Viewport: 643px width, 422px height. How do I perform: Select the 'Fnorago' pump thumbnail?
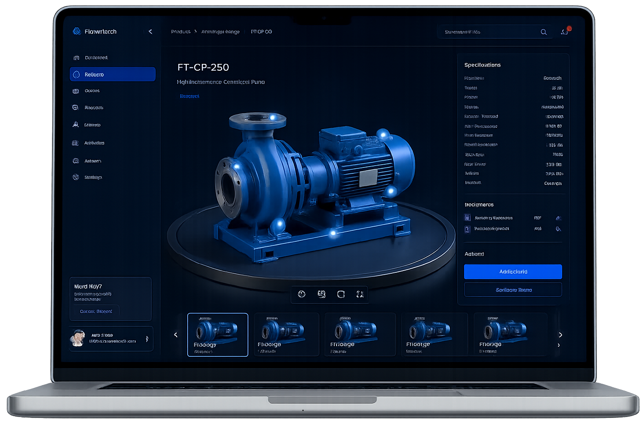tap(510, 334)
